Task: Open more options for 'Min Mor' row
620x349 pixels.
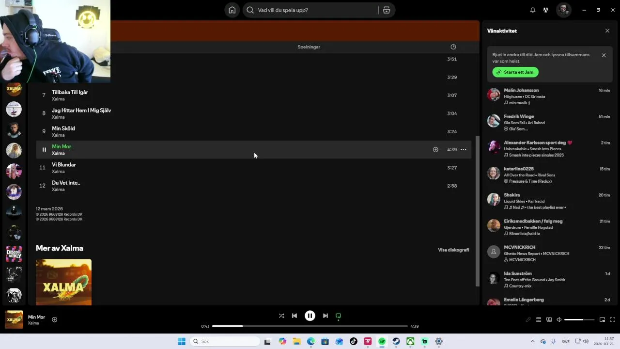Action: click(463, 150)
